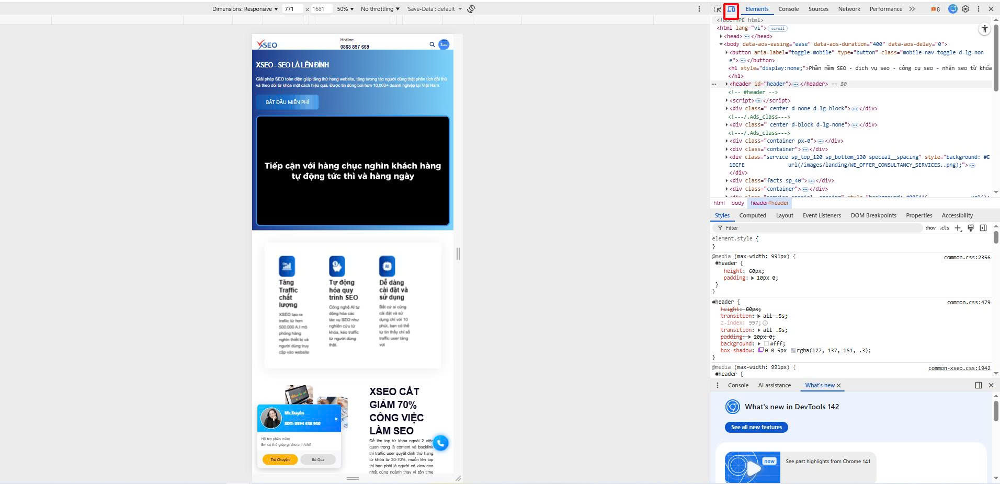Open DevTools settings gear
The image size is (1000, 484).
(967, 8)
